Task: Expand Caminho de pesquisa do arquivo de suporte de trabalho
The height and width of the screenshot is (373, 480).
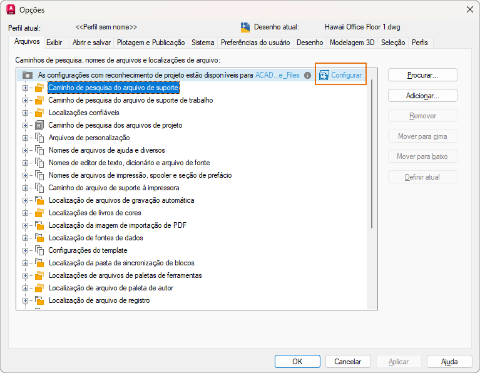Action: click(26, 100)
